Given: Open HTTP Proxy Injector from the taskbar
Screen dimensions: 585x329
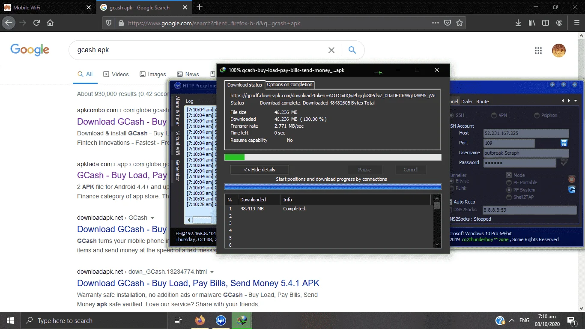Looking at the screenshot, I should [221, 320].
